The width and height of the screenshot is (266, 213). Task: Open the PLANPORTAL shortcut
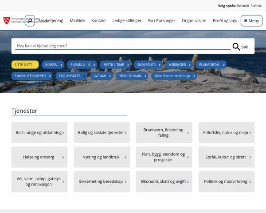point(211,65)
